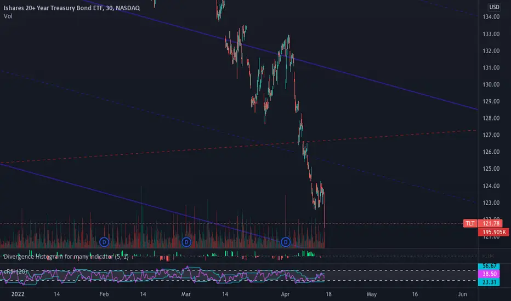Viewport: 511px width, 301px height.
Task: Click the 125.00 price axis label
Action: click(x=491, y=169)
